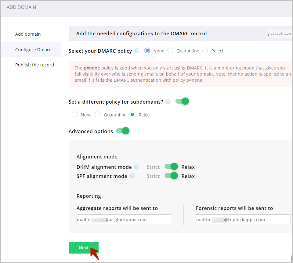Screen dimensions: 293x263
Task: Click the help icon beside subdomain policy question
Action: (168, 101)
